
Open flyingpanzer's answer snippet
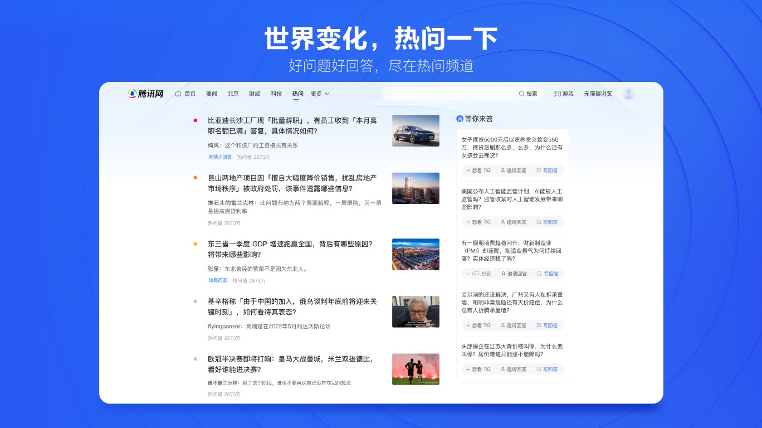[269, 326]
